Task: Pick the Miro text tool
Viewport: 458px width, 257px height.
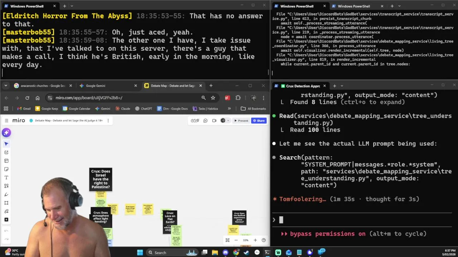Action: pyautogui.click(x=6, y=178)
